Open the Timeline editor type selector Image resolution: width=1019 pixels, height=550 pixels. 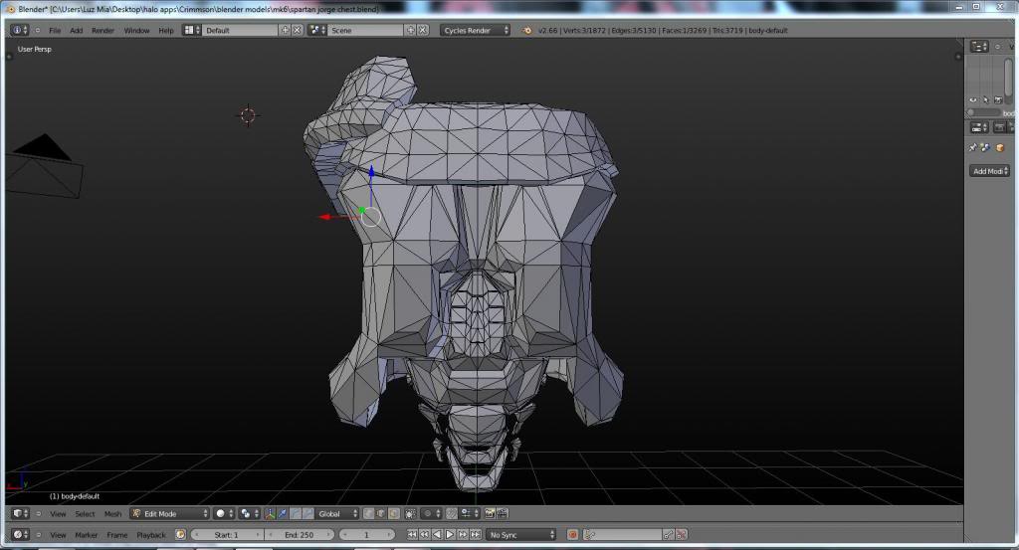point(20,534)
